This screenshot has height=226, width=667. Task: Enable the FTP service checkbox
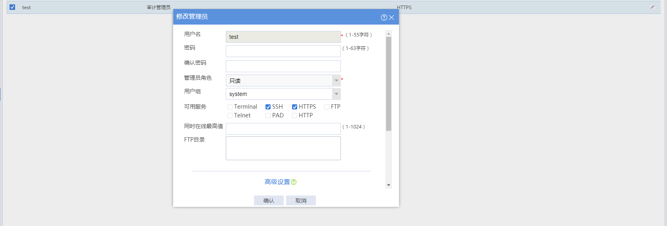[x=327, y=107]
